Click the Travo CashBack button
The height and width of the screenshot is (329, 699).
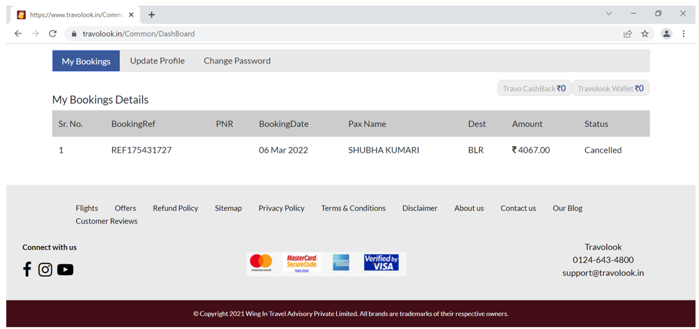[534, 89]
